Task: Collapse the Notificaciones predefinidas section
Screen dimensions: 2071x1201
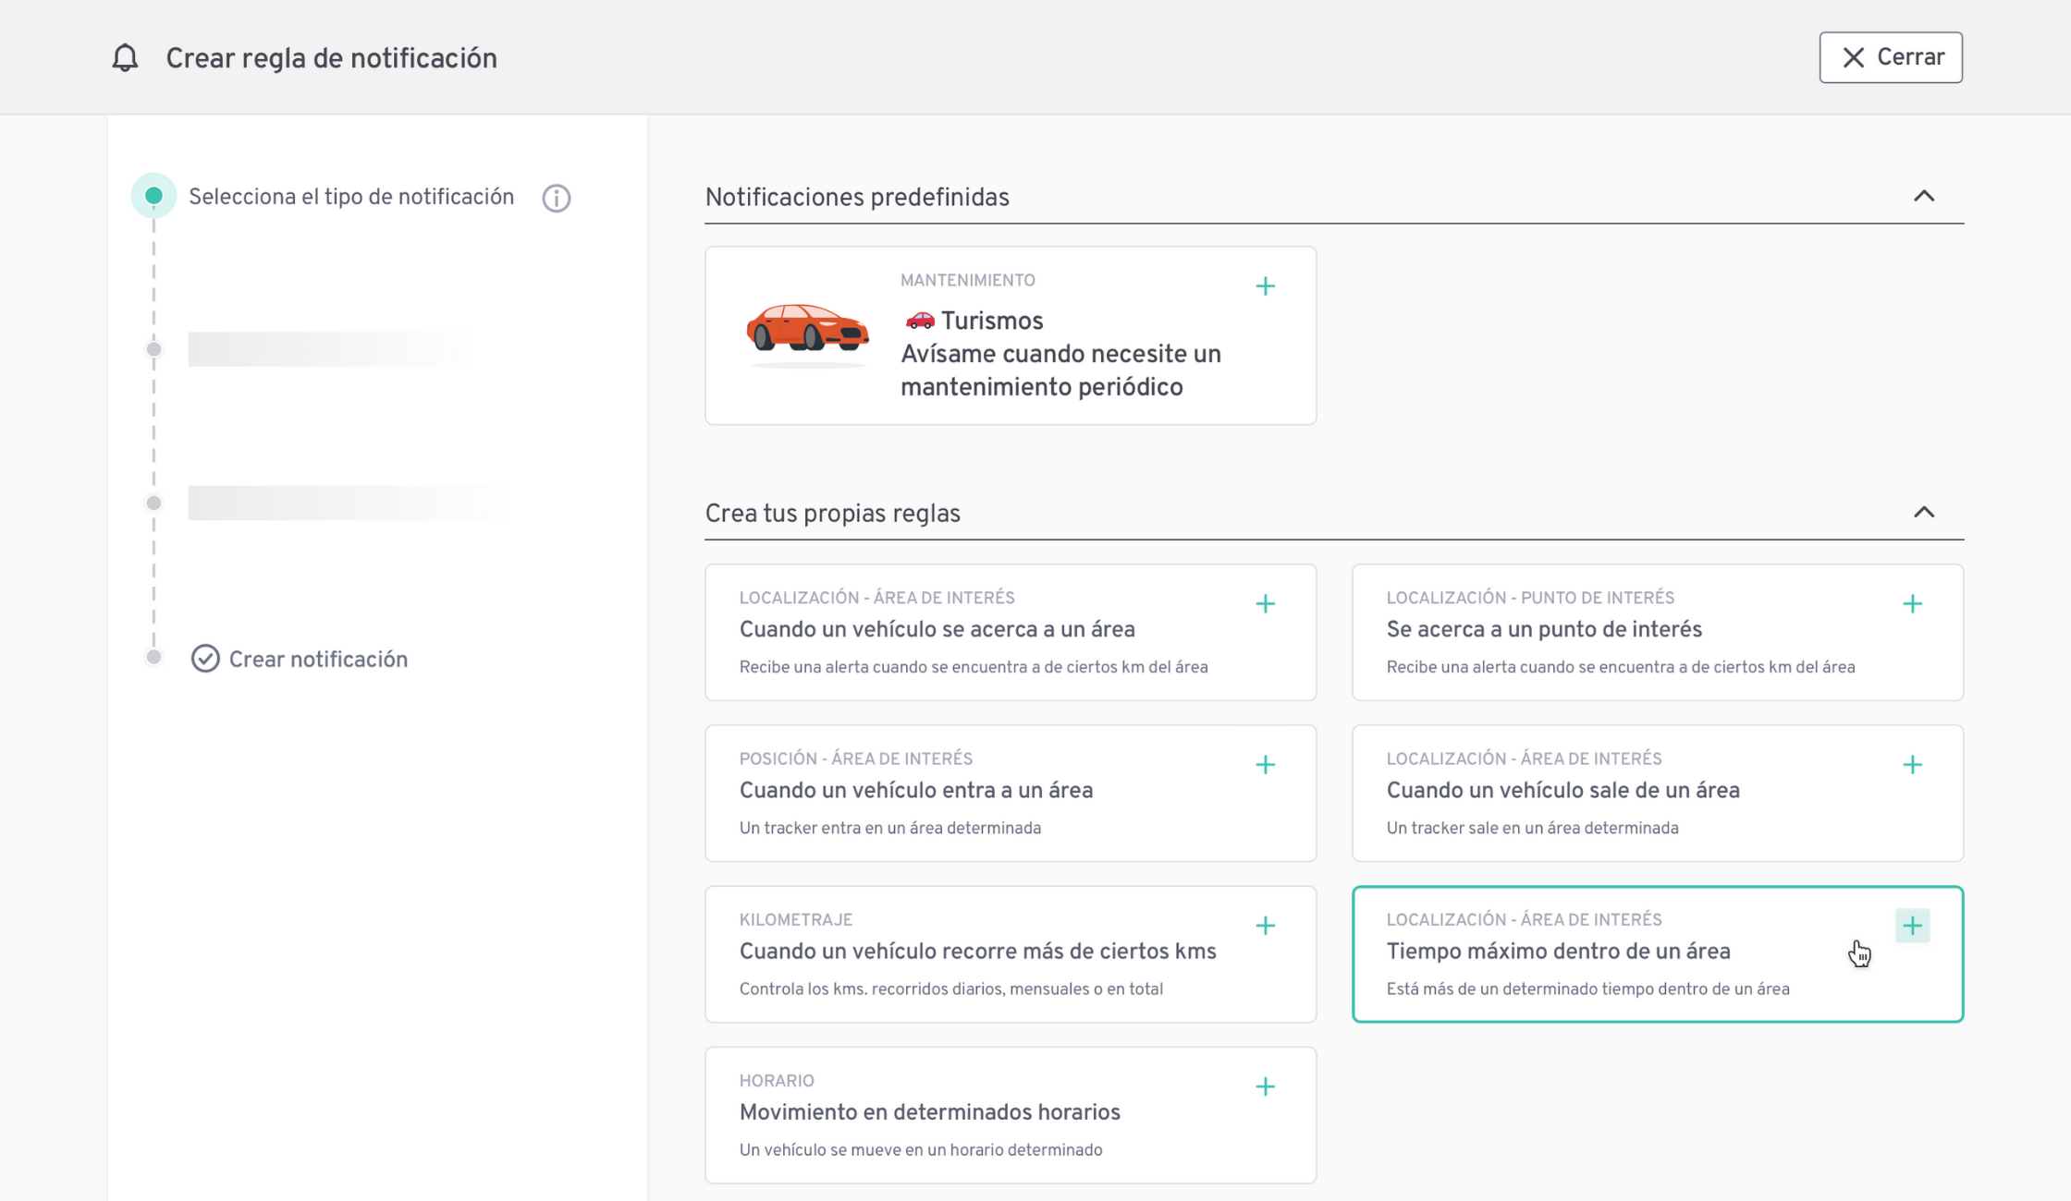Action: click(1923, 196)
